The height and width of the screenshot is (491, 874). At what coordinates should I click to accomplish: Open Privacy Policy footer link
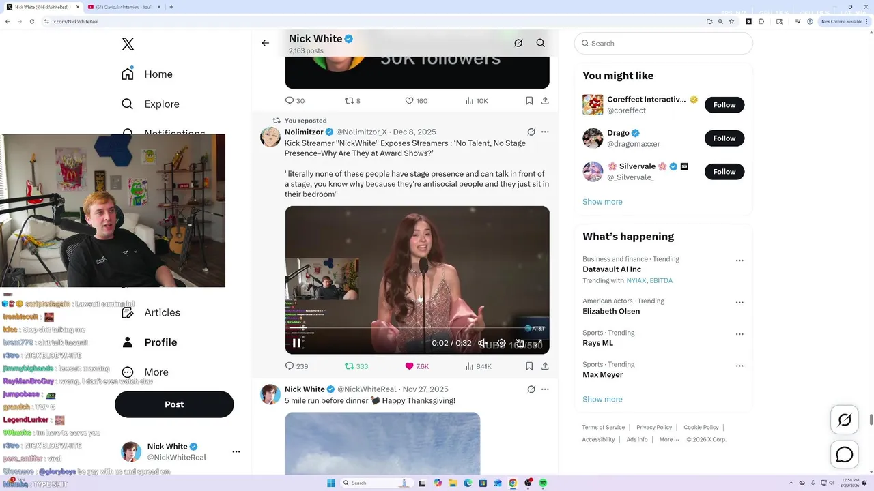pos(654,428)
